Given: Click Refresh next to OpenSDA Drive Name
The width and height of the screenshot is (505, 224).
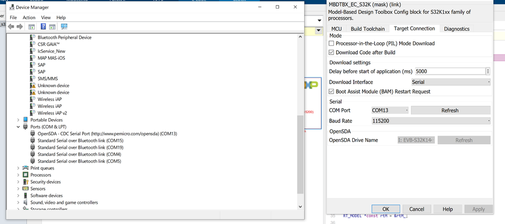Looking at the screenshot, I should 464,140.
